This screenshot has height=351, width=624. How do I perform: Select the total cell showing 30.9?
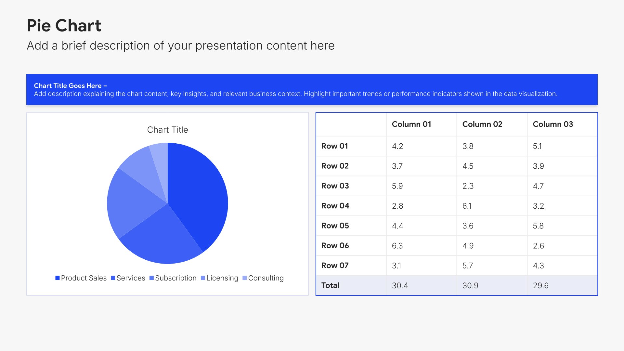pyautogui.click(x=492, y=285)
